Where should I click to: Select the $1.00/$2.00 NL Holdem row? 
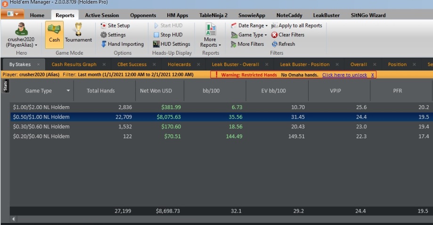(x=221, y=107)
